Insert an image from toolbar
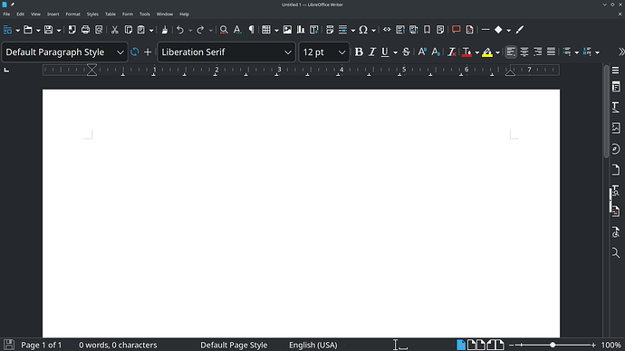Screen dimensions: 625x351 [x=287, y=30]
